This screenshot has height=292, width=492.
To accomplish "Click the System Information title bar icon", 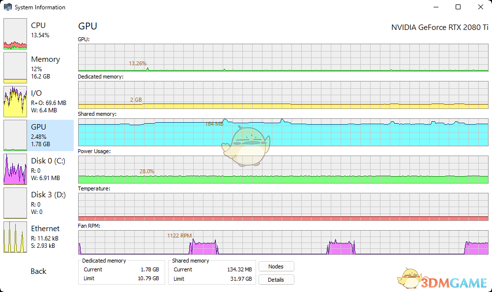I will pos(7,7).
